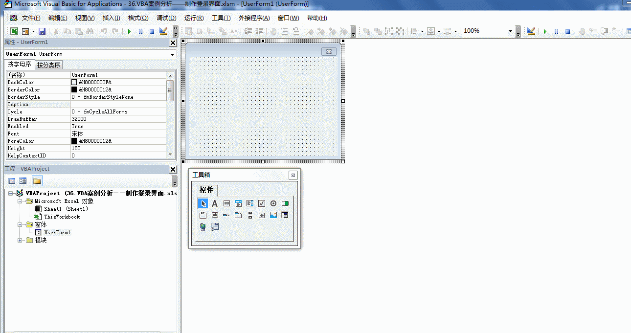The width and height of the screenshot is (631, 333).
Task: Open Find with the binoculars icon
Action: [x=90, y=31]
